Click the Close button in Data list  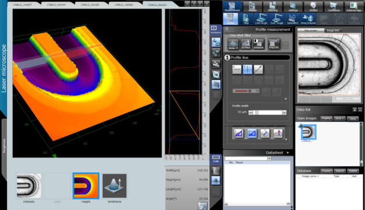click(x=353, y=118)
